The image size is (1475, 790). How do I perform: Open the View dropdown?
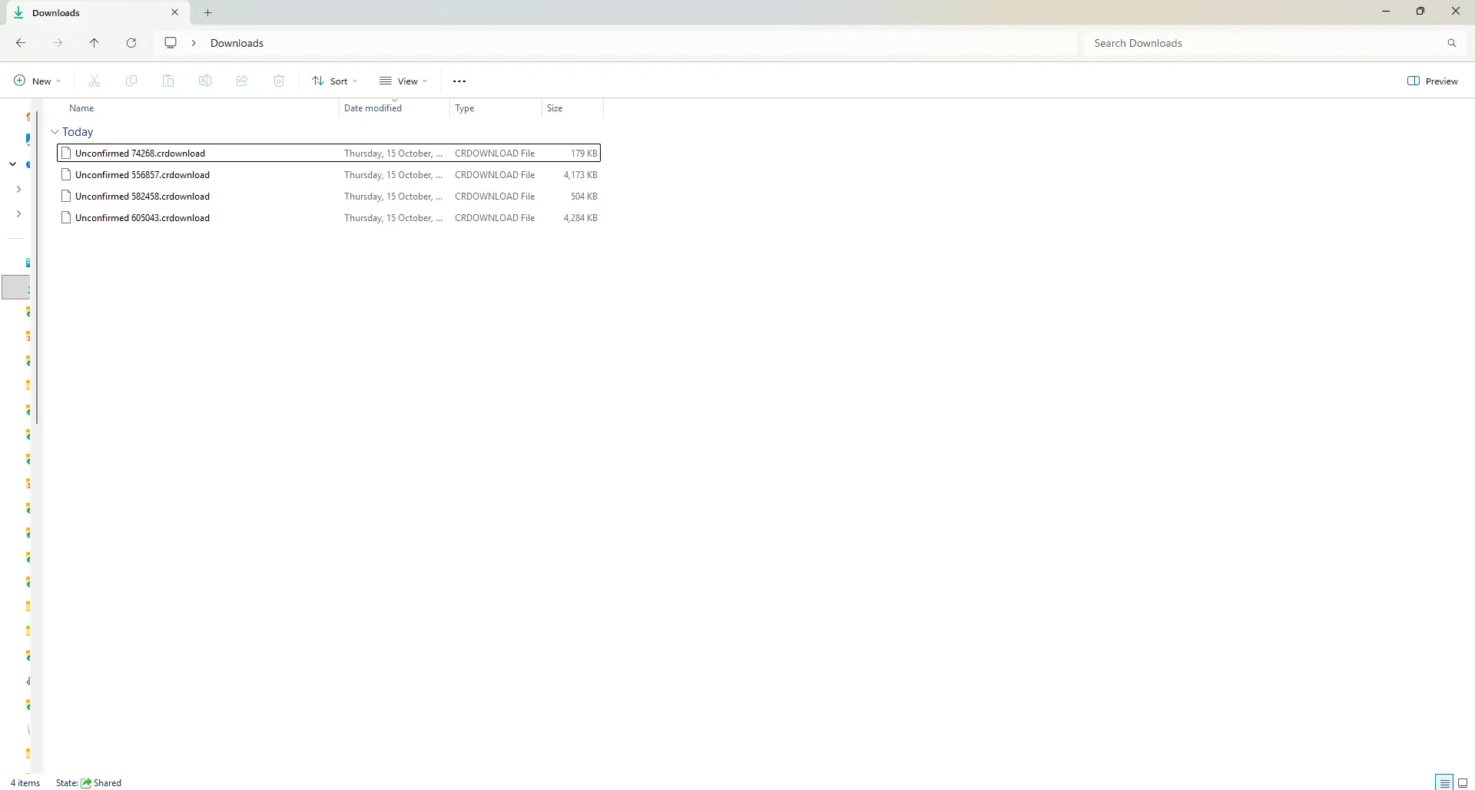coord(403,81)
